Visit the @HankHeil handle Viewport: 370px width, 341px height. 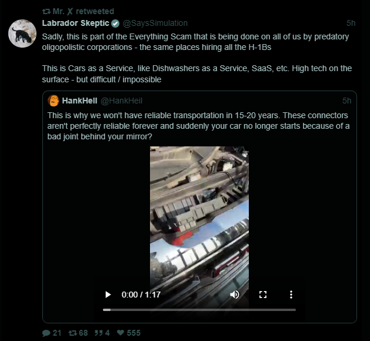[x=122, y=101]
